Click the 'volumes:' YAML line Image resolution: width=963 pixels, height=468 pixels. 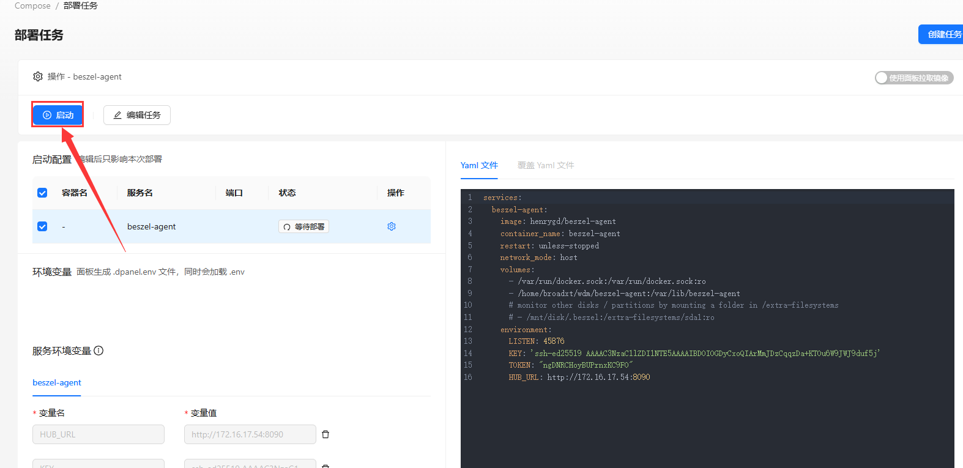[x=518, y=270]
